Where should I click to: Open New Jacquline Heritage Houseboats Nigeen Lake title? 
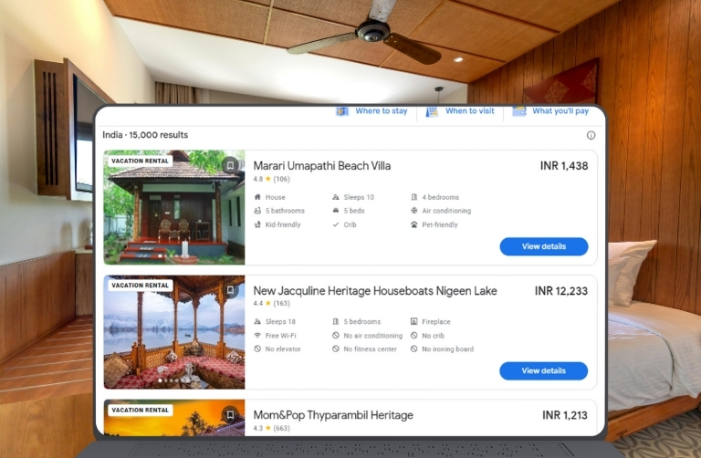point(375,291)
